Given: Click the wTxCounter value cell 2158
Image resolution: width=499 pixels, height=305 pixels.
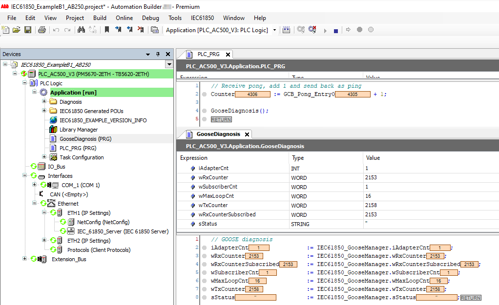Looking at the screenshot, I should click(371, 206).
